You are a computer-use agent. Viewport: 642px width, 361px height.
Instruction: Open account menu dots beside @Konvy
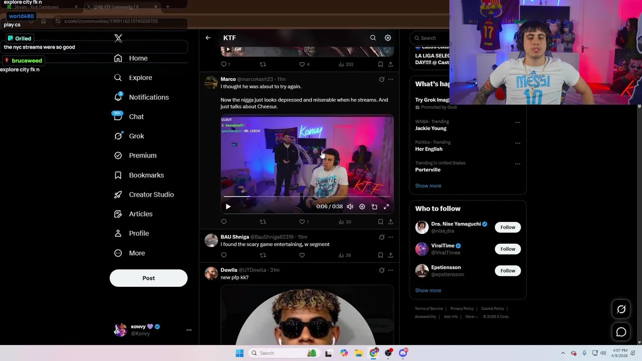(x=189, y=330)
